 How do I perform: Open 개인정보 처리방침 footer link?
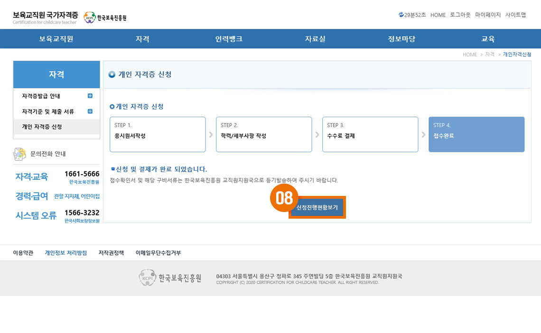pyautogui.click(x=65, y=253)
